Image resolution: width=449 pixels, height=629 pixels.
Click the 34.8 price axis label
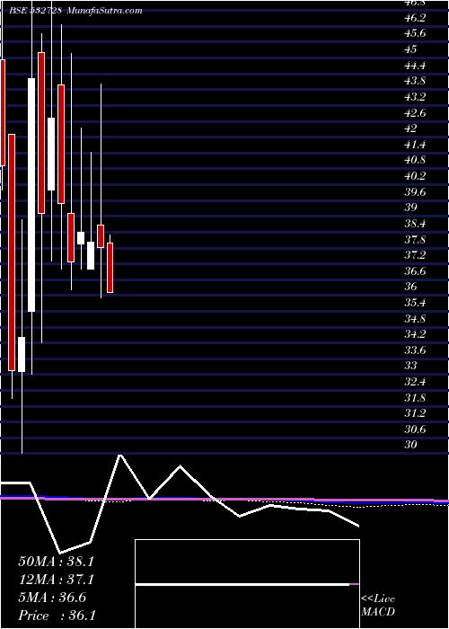coord(415,318)
